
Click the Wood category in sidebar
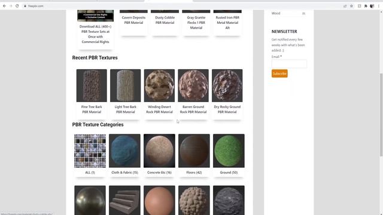click(276, 13)
